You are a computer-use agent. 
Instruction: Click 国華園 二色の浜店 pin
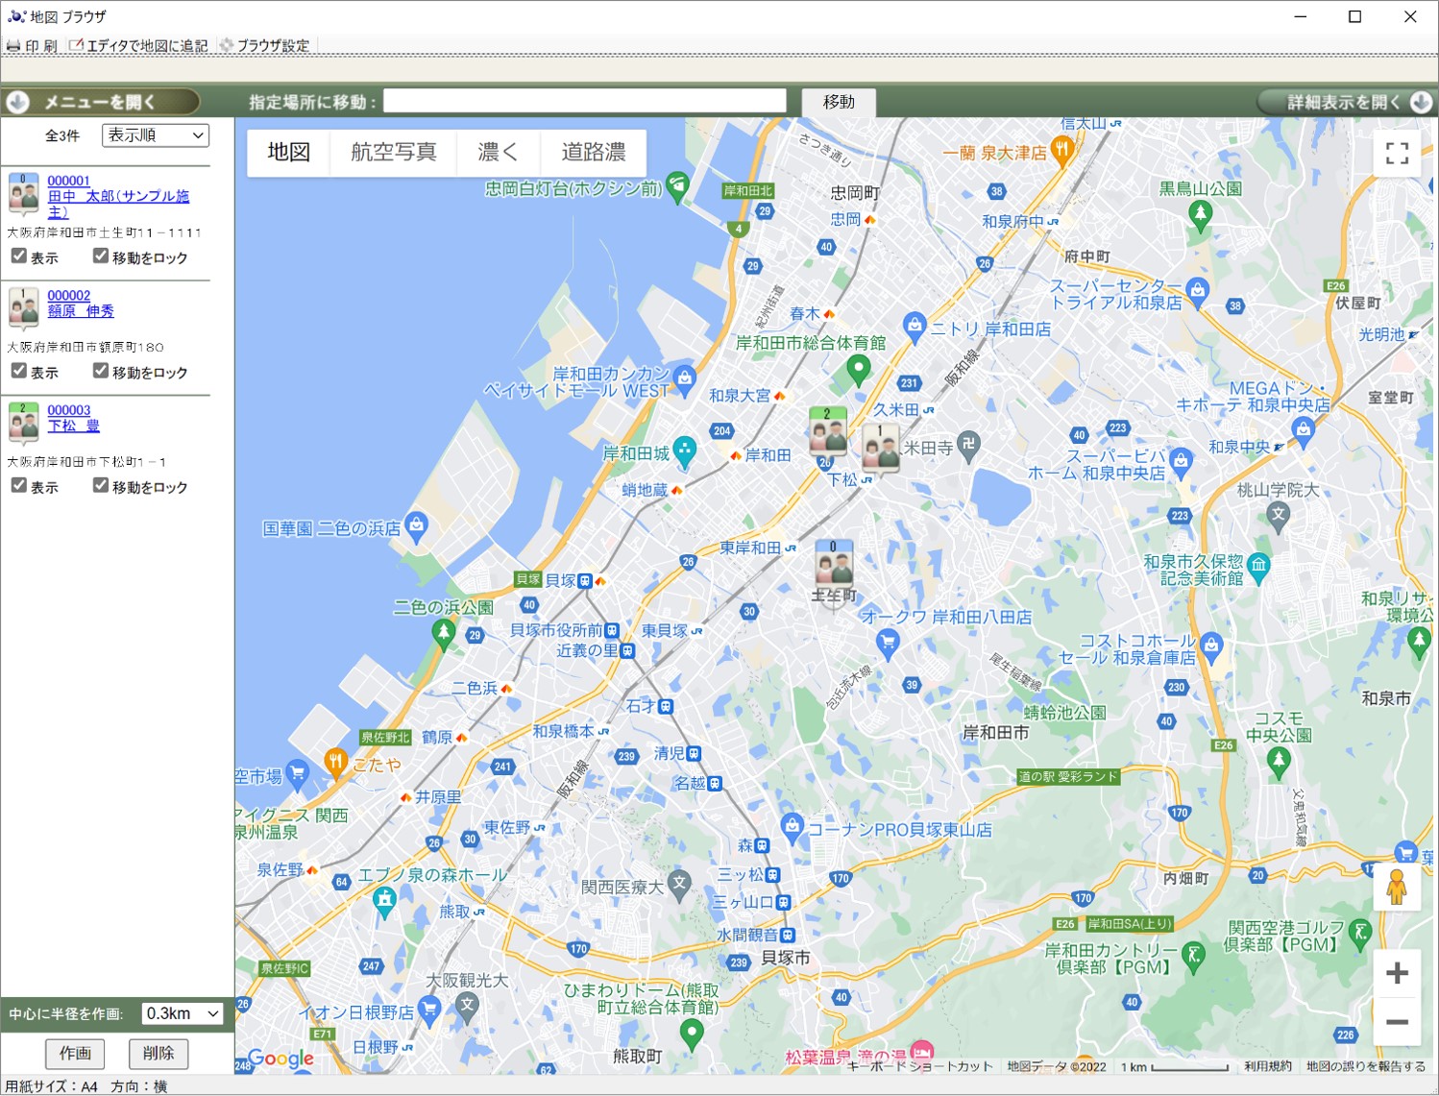click(x=415, y=526)
